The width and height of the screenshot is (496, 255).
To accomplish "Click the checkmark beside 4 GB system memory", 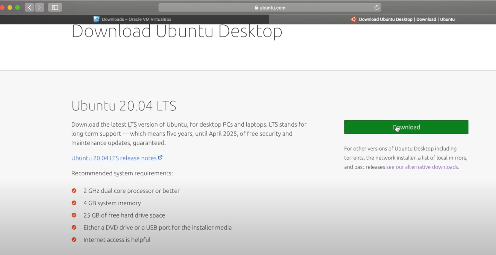I will click(x=74, y=203).
